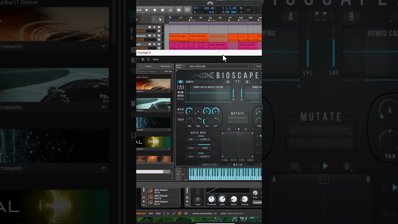Viewport: 398px width, 224px height.
Task: Open the menu icon below MUTATE
Action: [x=229, y=129]
